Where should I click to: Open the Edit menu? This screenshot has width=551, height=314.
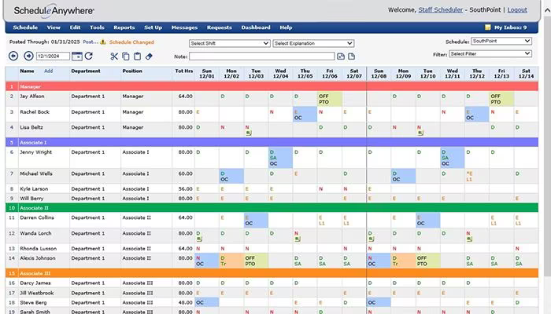coord(75,27)
